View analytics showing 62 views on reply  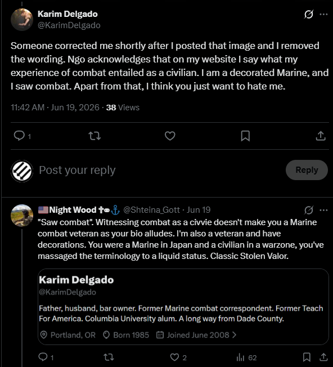246,357
